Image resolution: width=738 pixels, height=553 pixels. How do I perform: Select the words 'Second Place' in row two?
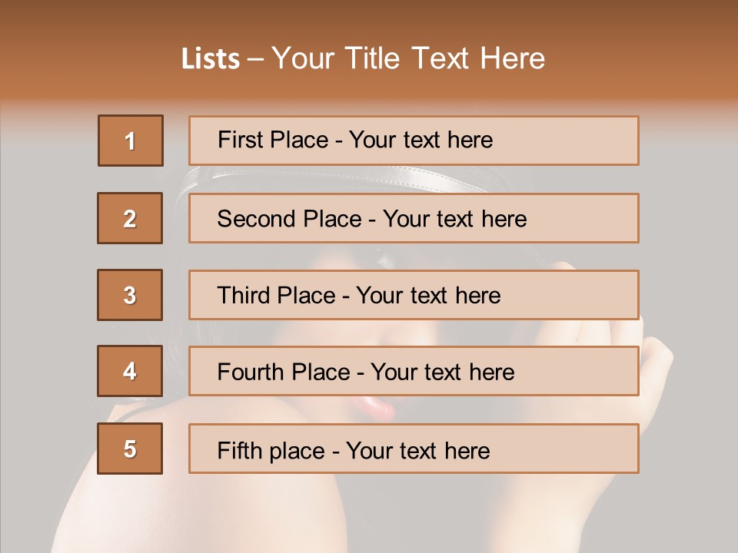[290, 219]
